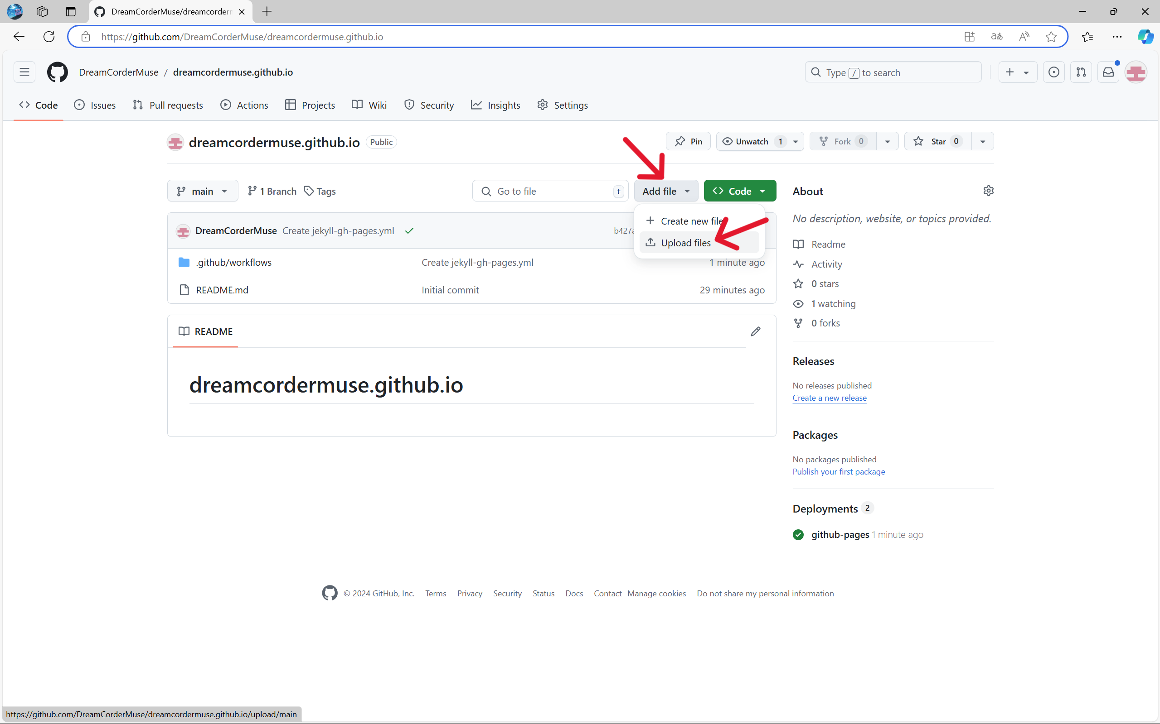Open the Issues shortcut icon in header
Viewport: 1160px width, 724px height.
[1053, 72]
